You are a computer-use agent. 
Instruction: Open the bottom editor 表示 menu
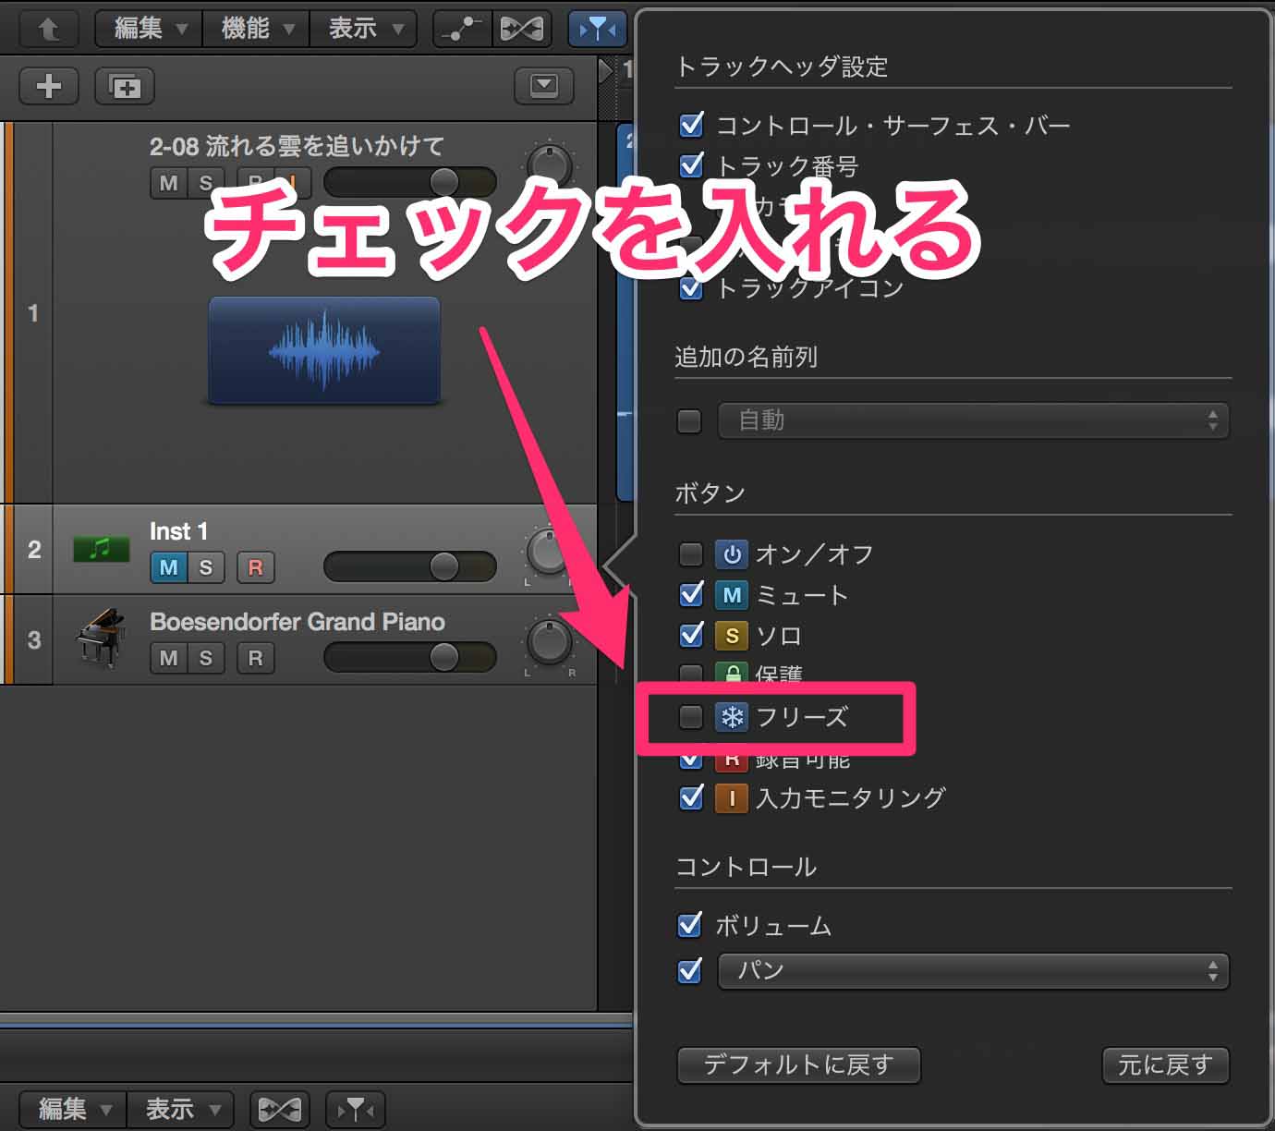(181, 1109)
